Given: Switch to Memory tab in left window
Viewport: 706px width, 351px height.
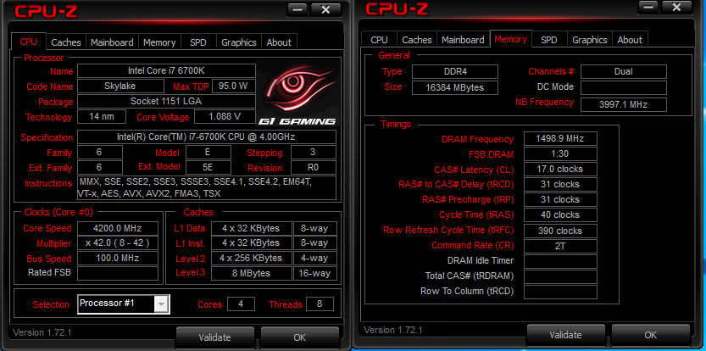Looking at the screenshot, I should tap(159, 42).
